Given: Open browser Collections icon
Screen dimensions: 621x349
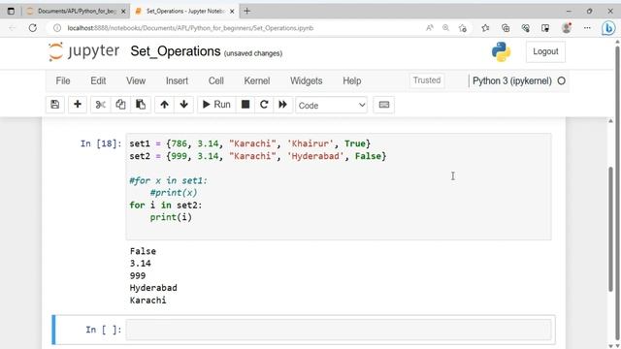Looking at the screenshot, I should pyautogui.click(x=506, y=28).
